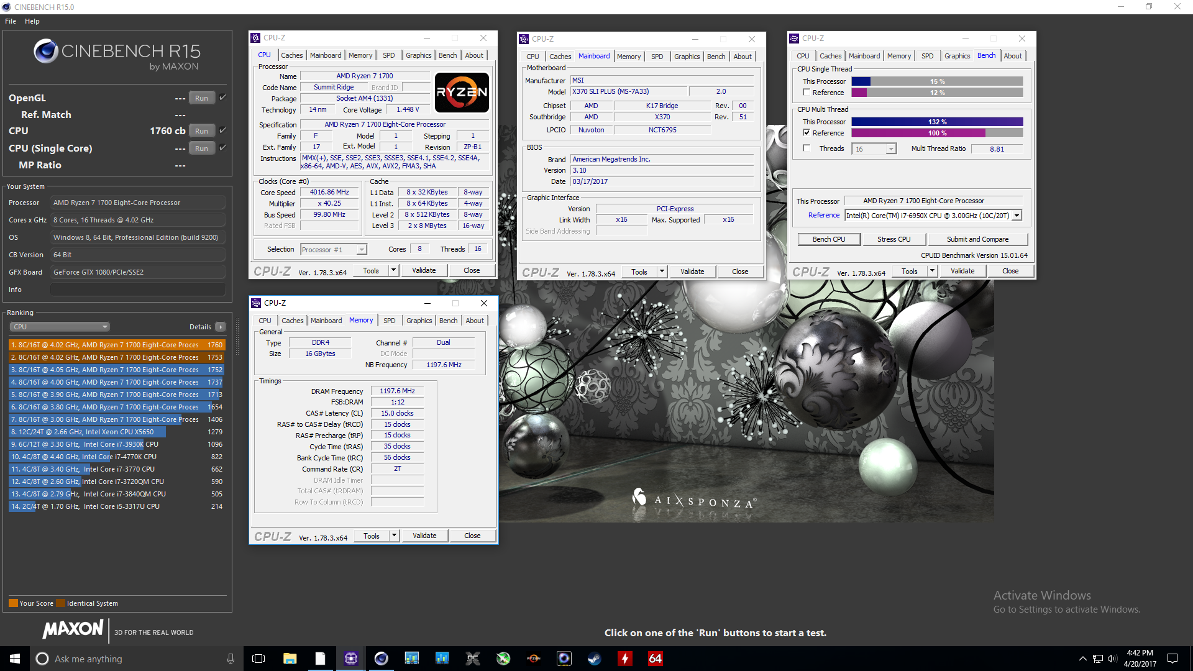Click the red lightning bolt taskbar icon
The width and height of the screenshot is (1193, 671).
tap(625, 659)
